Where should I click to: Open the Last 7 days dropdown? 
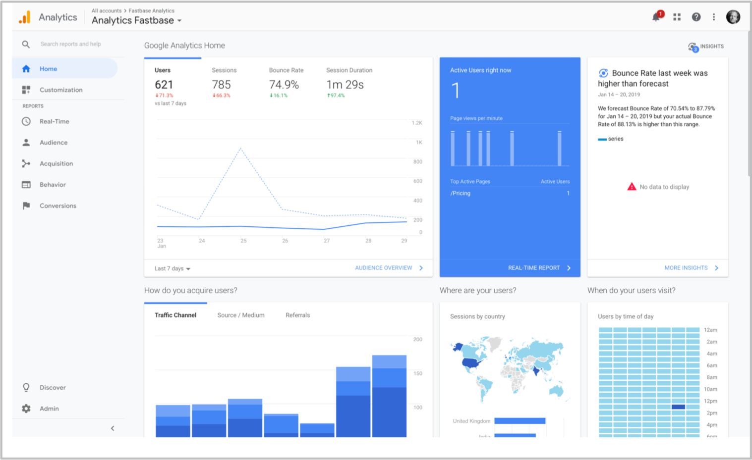pos(173,268)
